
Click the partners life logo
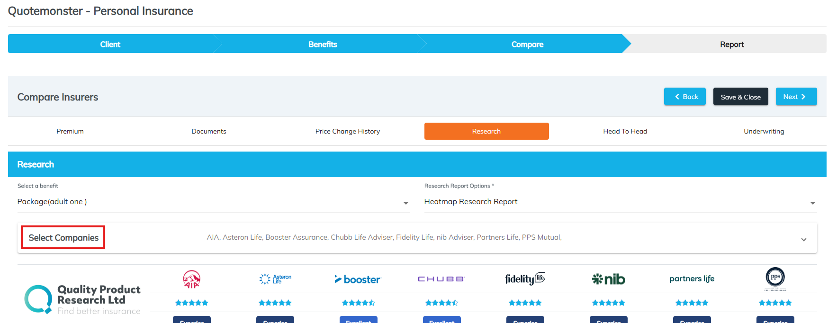pos(692,279)
